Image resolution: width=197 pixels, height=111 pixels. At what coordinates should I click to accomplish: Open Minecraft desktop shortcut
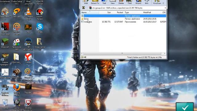coord(5,43)
